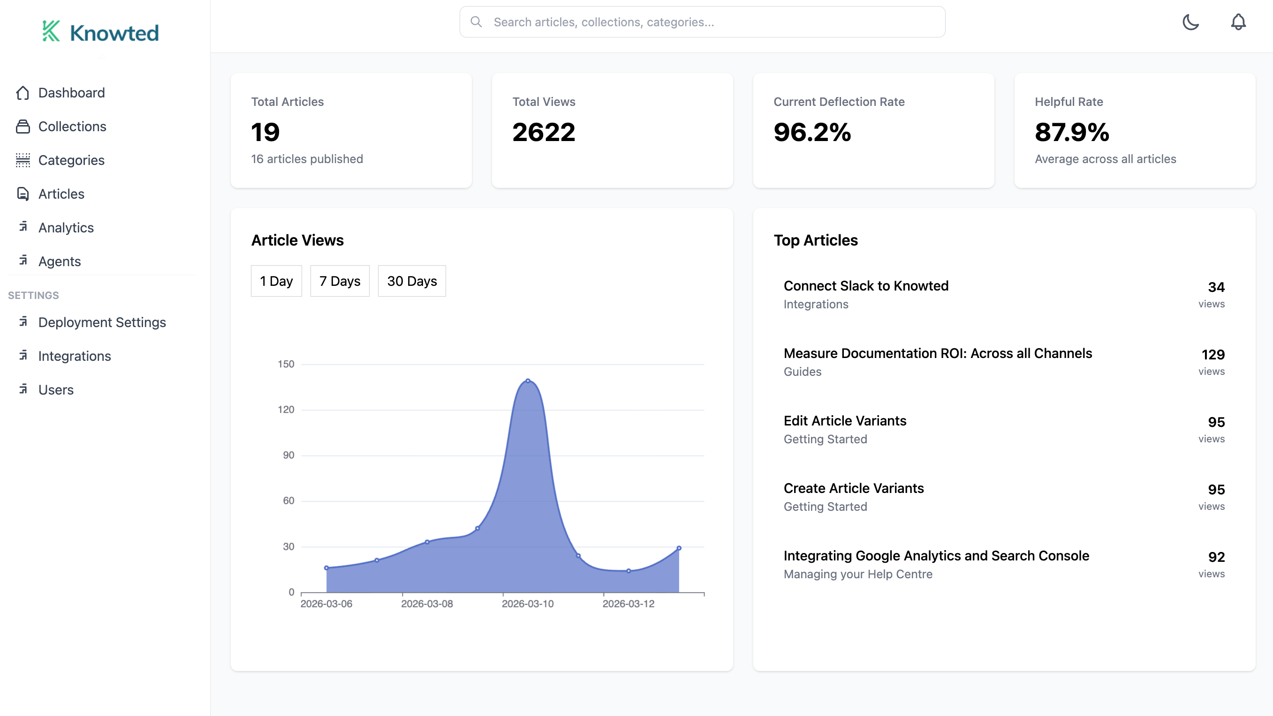
Task: Click the last data point on chart
Action: pos(679,548)
